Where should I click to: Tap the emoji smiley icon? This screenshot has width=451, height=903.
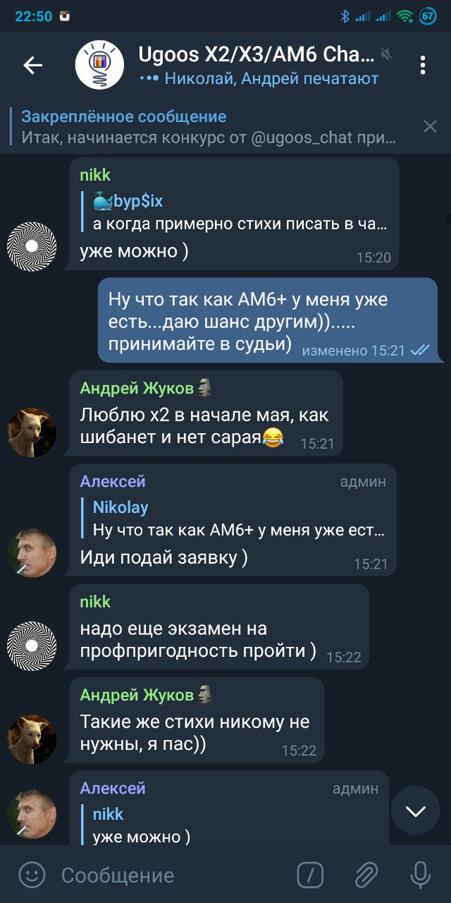click(32, 875)
